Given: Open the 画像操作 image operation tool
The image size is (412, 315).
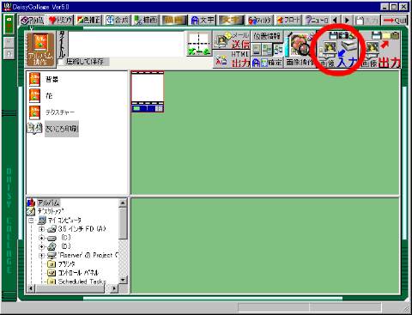Looking at the screenshot, I should (300, 49).
